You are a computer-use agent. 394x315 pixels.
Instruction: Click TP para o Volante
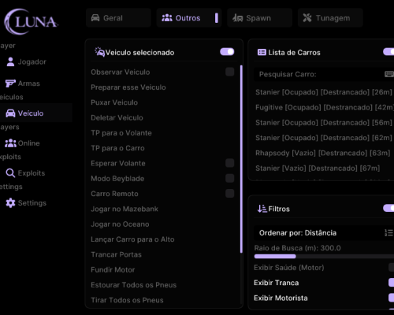tap(121, 133)
